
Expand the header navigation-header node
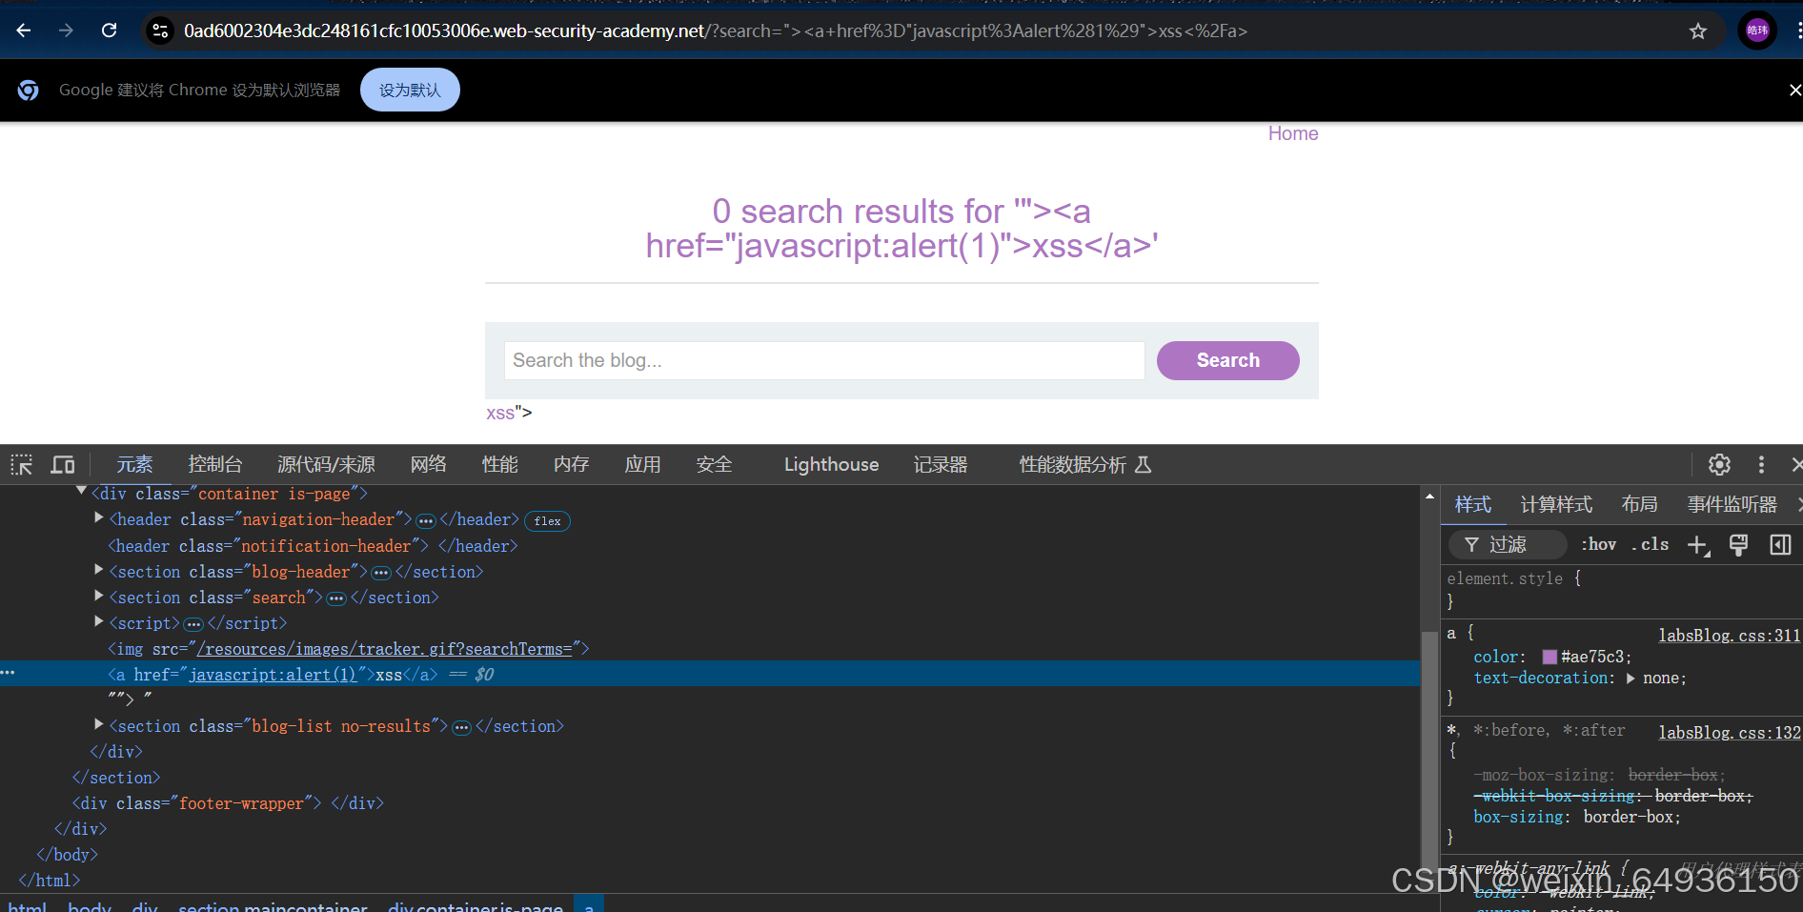[98, 517]
